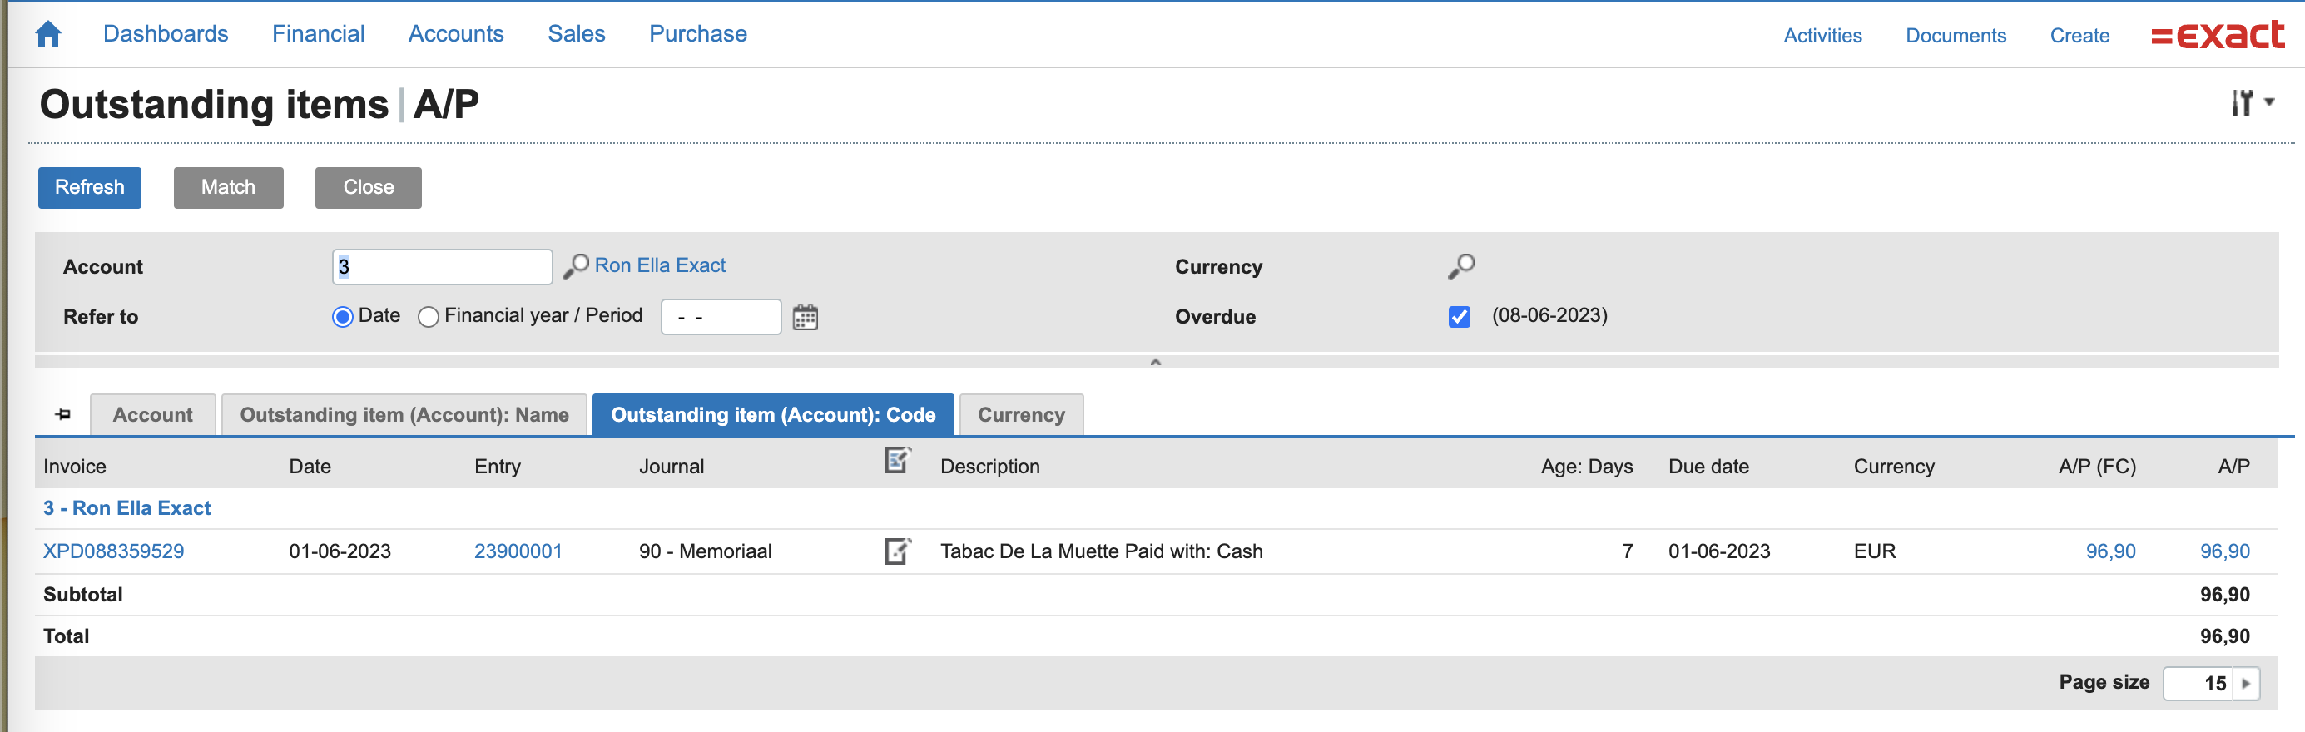
Task: Click the pin icon left of tabs
Action: tap(62, 414)
